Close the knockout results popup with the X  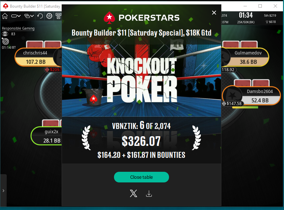pyautogui.click(x=214, y=13)
